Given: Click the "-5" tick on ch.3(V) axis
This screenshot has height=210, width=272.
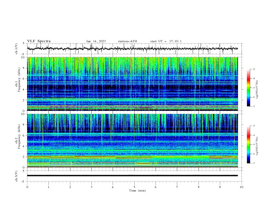Looking at the screenshot, I should pos(23,182).
